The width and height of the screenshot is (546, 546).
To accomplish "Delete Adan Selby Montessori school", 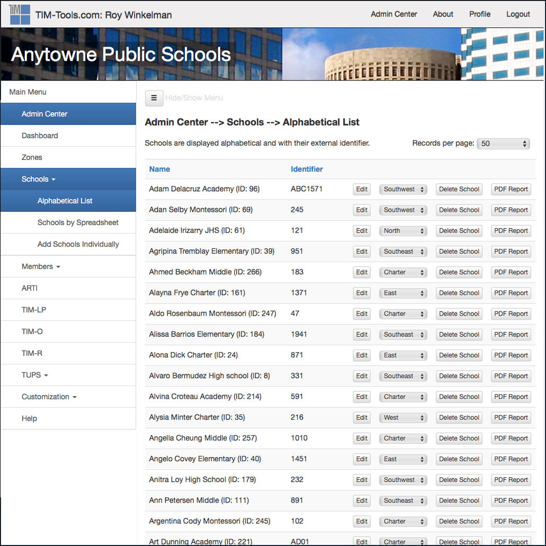I will 459,210.
